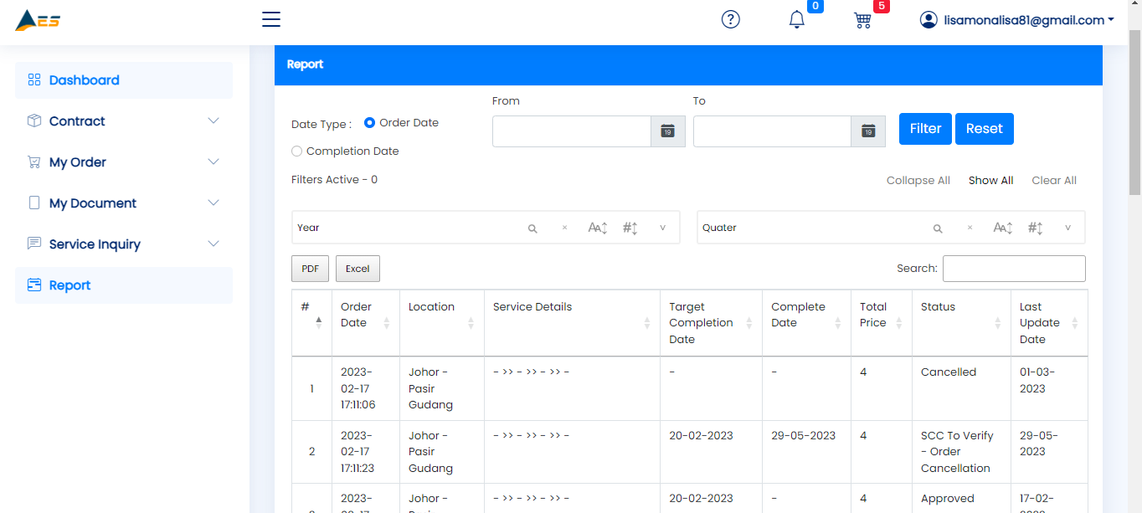Image resolution: width=1142 pixels, height=513 pixels.
Task: Focus the table Search input box
Action: pos(1014,269)
